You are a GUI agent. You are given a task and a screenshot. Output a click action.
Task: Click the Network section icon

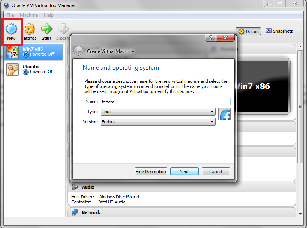74,212
